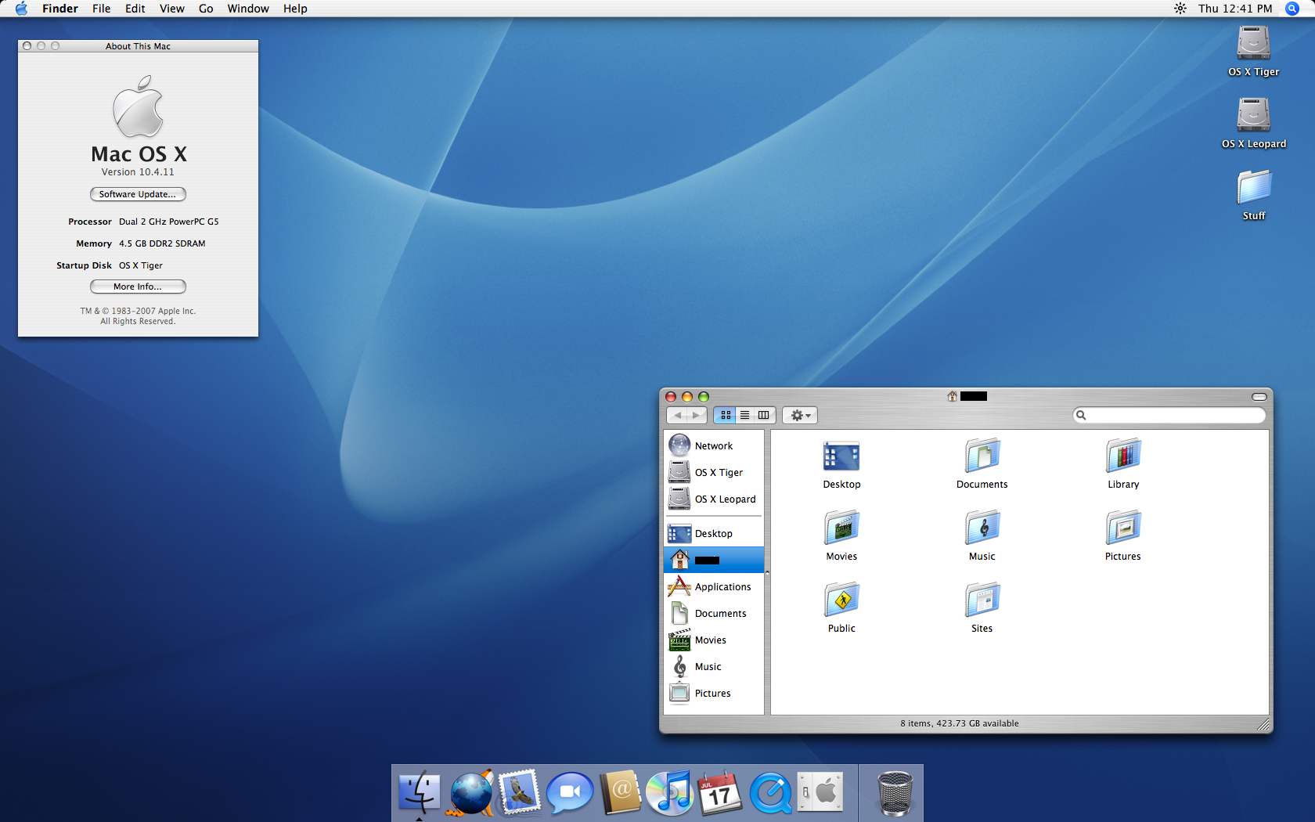Switch Finder to list view
Screen dimensions: 1315x822
coord(744,415)
